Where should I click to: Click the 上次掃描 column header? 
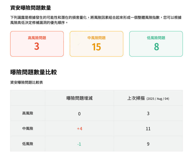coord(136,98)
